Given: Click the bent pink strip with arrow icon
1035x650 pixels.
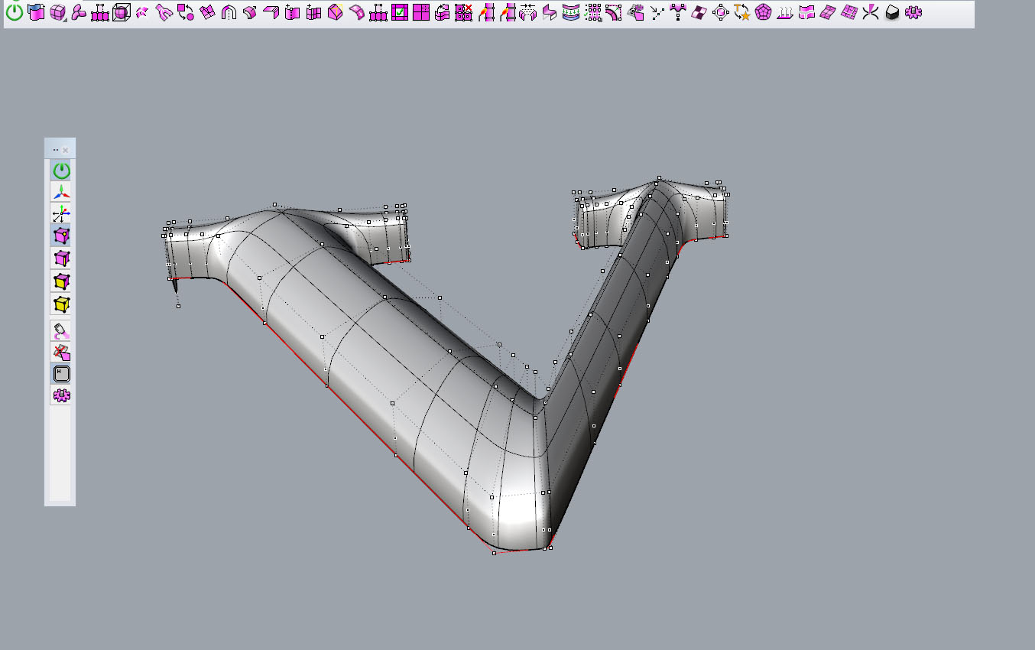Looking at the screenshot, I should coord(357,12).
